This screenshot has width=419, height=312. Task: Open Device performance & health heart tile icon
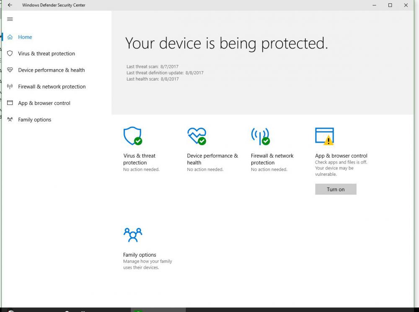pyautogui.click(x=197, y=136)
